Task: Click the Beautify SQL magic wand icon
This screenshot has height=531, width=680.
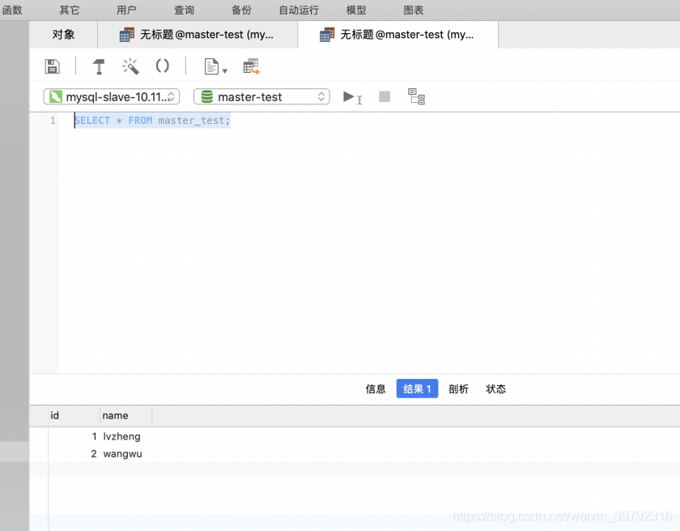Action: [x=130, y=66]
